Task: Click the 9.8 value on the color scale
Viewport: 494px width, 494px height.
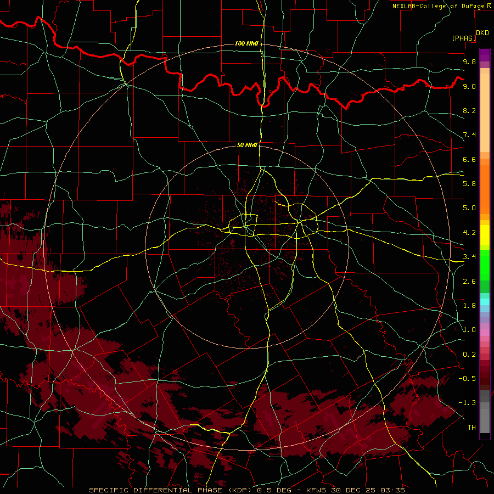Action: pyautogui.click(x=469, y=61)
